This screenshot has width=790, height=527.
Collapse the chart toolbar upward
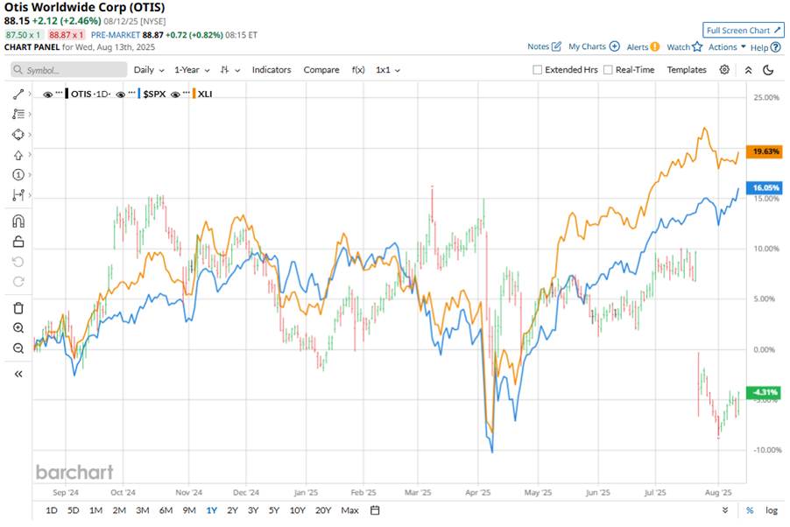pos(748,70)
